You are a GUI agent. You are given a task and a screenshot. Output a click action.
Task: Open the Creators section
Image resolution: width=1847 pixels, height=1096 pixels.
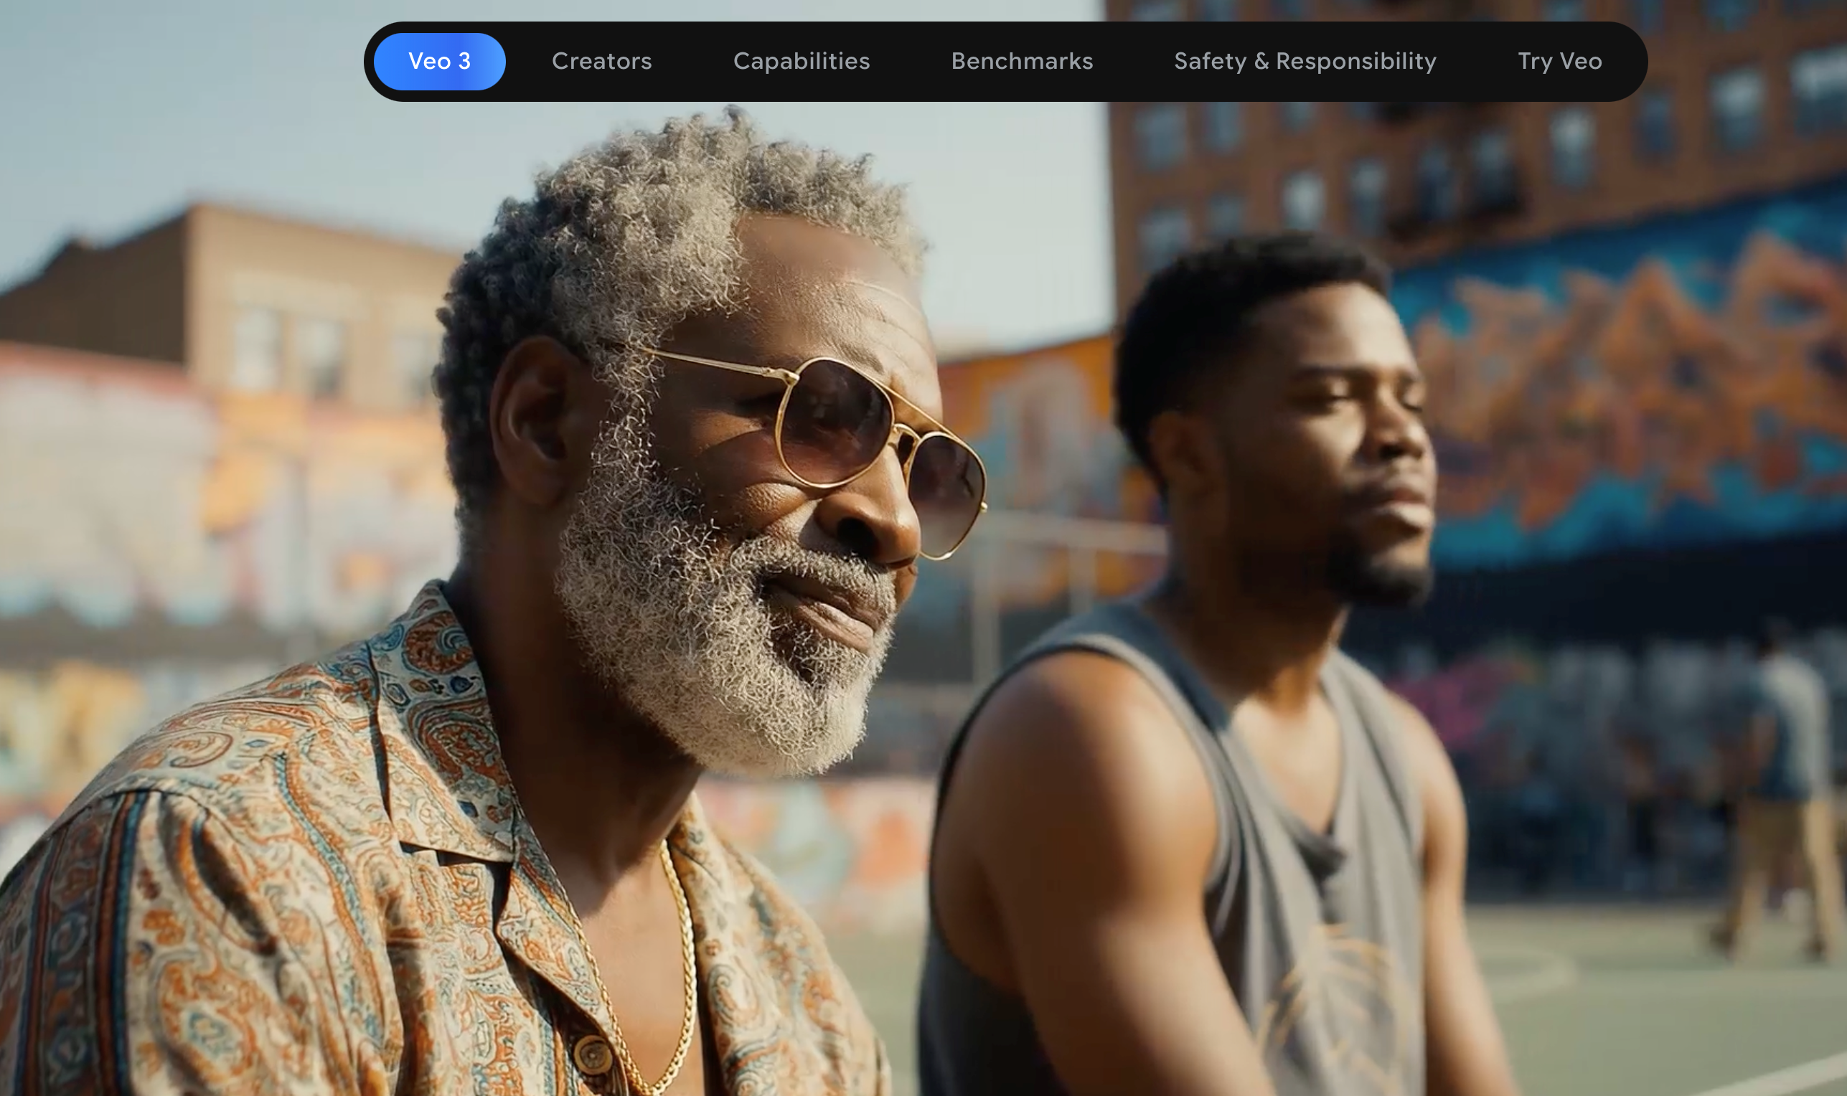(x=601, y=61)
